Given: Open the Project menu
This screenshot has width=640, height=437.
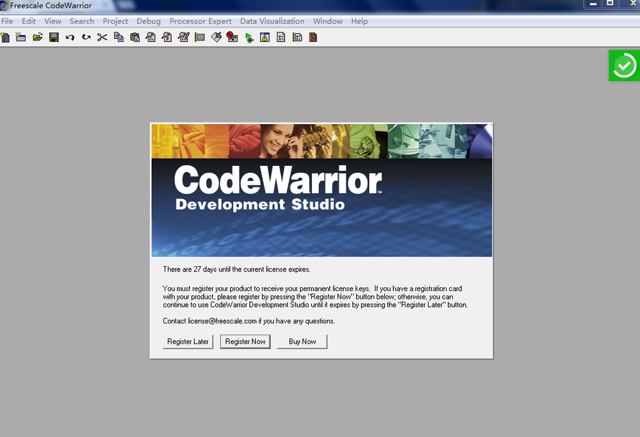Looking at the screenshot, I should coord(115,20).
